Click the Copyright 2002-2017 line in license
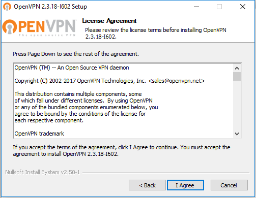The image size is (256, 198). point(109,81)
